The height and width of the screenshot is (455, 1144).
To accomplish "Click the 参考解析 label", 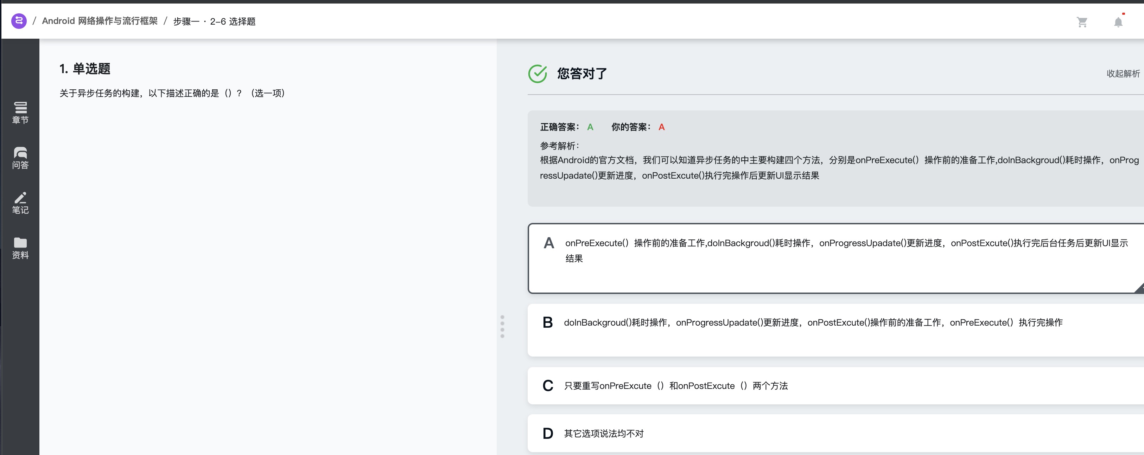I will [x=560, y=146].
